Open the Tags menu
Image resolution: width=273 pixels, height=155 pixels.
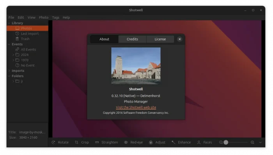pos(56,17)
